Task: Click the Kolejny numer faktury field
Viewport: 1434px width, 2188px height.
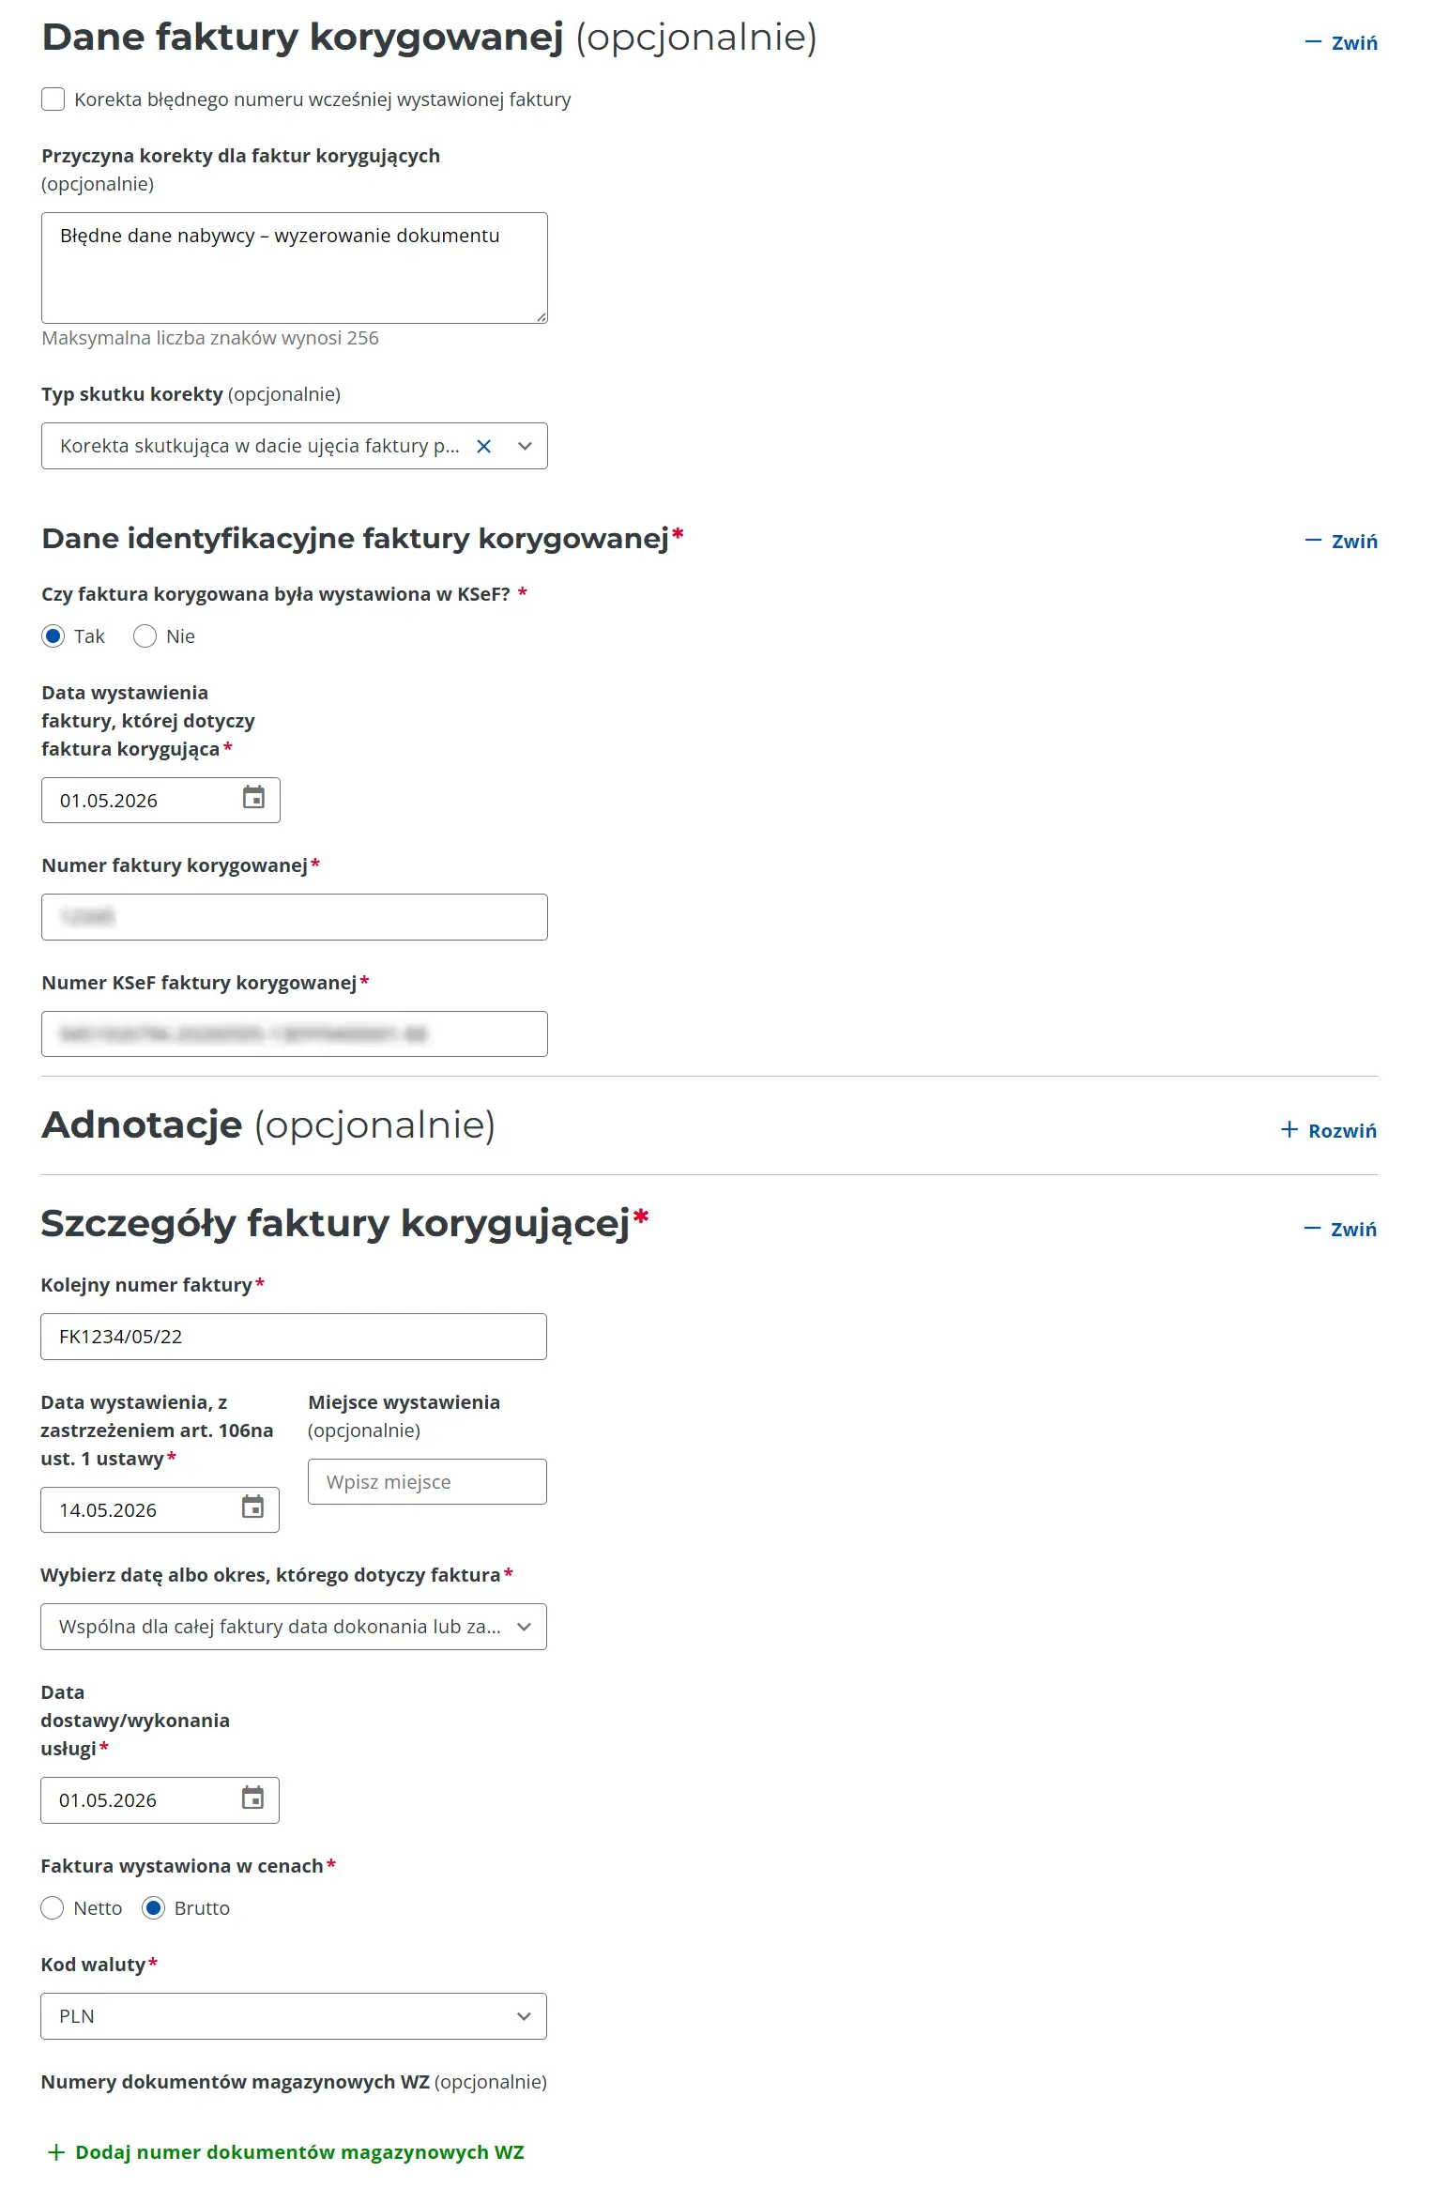Action: point(294,1337)
